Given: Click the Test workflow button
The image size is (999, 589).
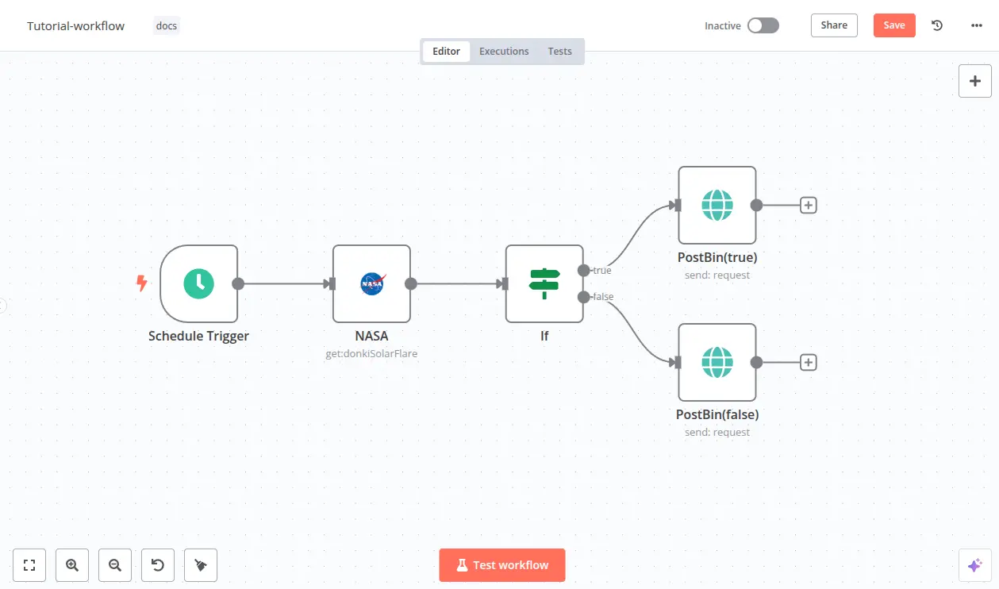Looking at the screenshot, I should point(501,564).
